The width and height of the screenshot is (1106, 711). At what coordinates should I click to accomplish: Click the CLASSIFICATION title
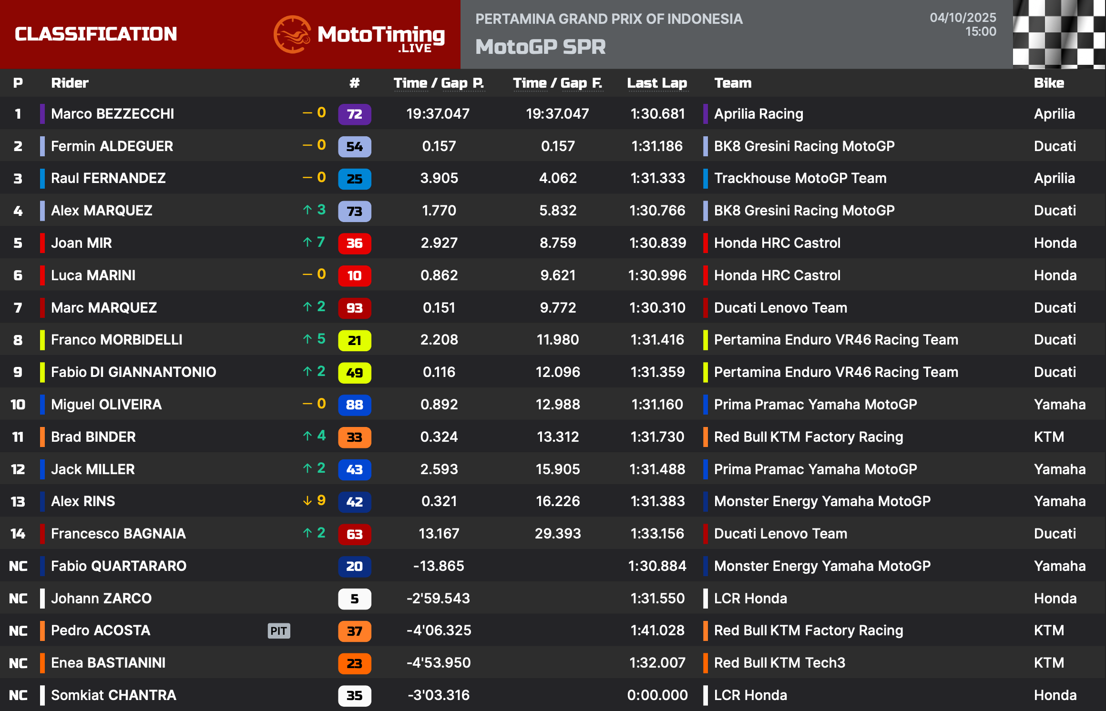coord(95,34)
